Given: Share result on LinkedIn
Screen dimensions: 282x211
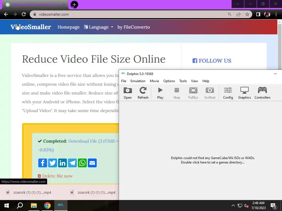Looking at the screenshot, I should click(63, 163).
